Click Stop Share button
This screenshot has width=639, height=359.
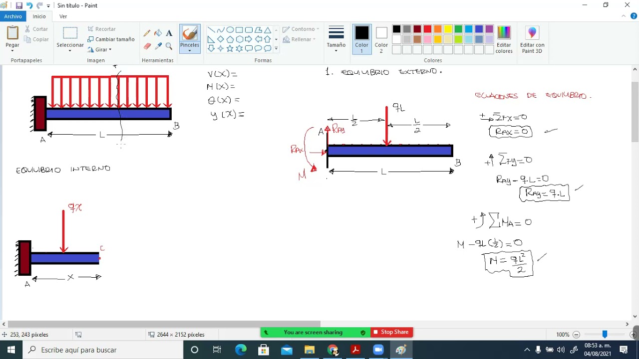coord(392,332)
